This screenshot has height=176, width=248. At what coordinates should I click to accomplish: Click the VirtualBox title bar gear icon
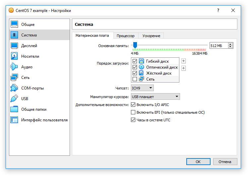[x=11, y=10]
